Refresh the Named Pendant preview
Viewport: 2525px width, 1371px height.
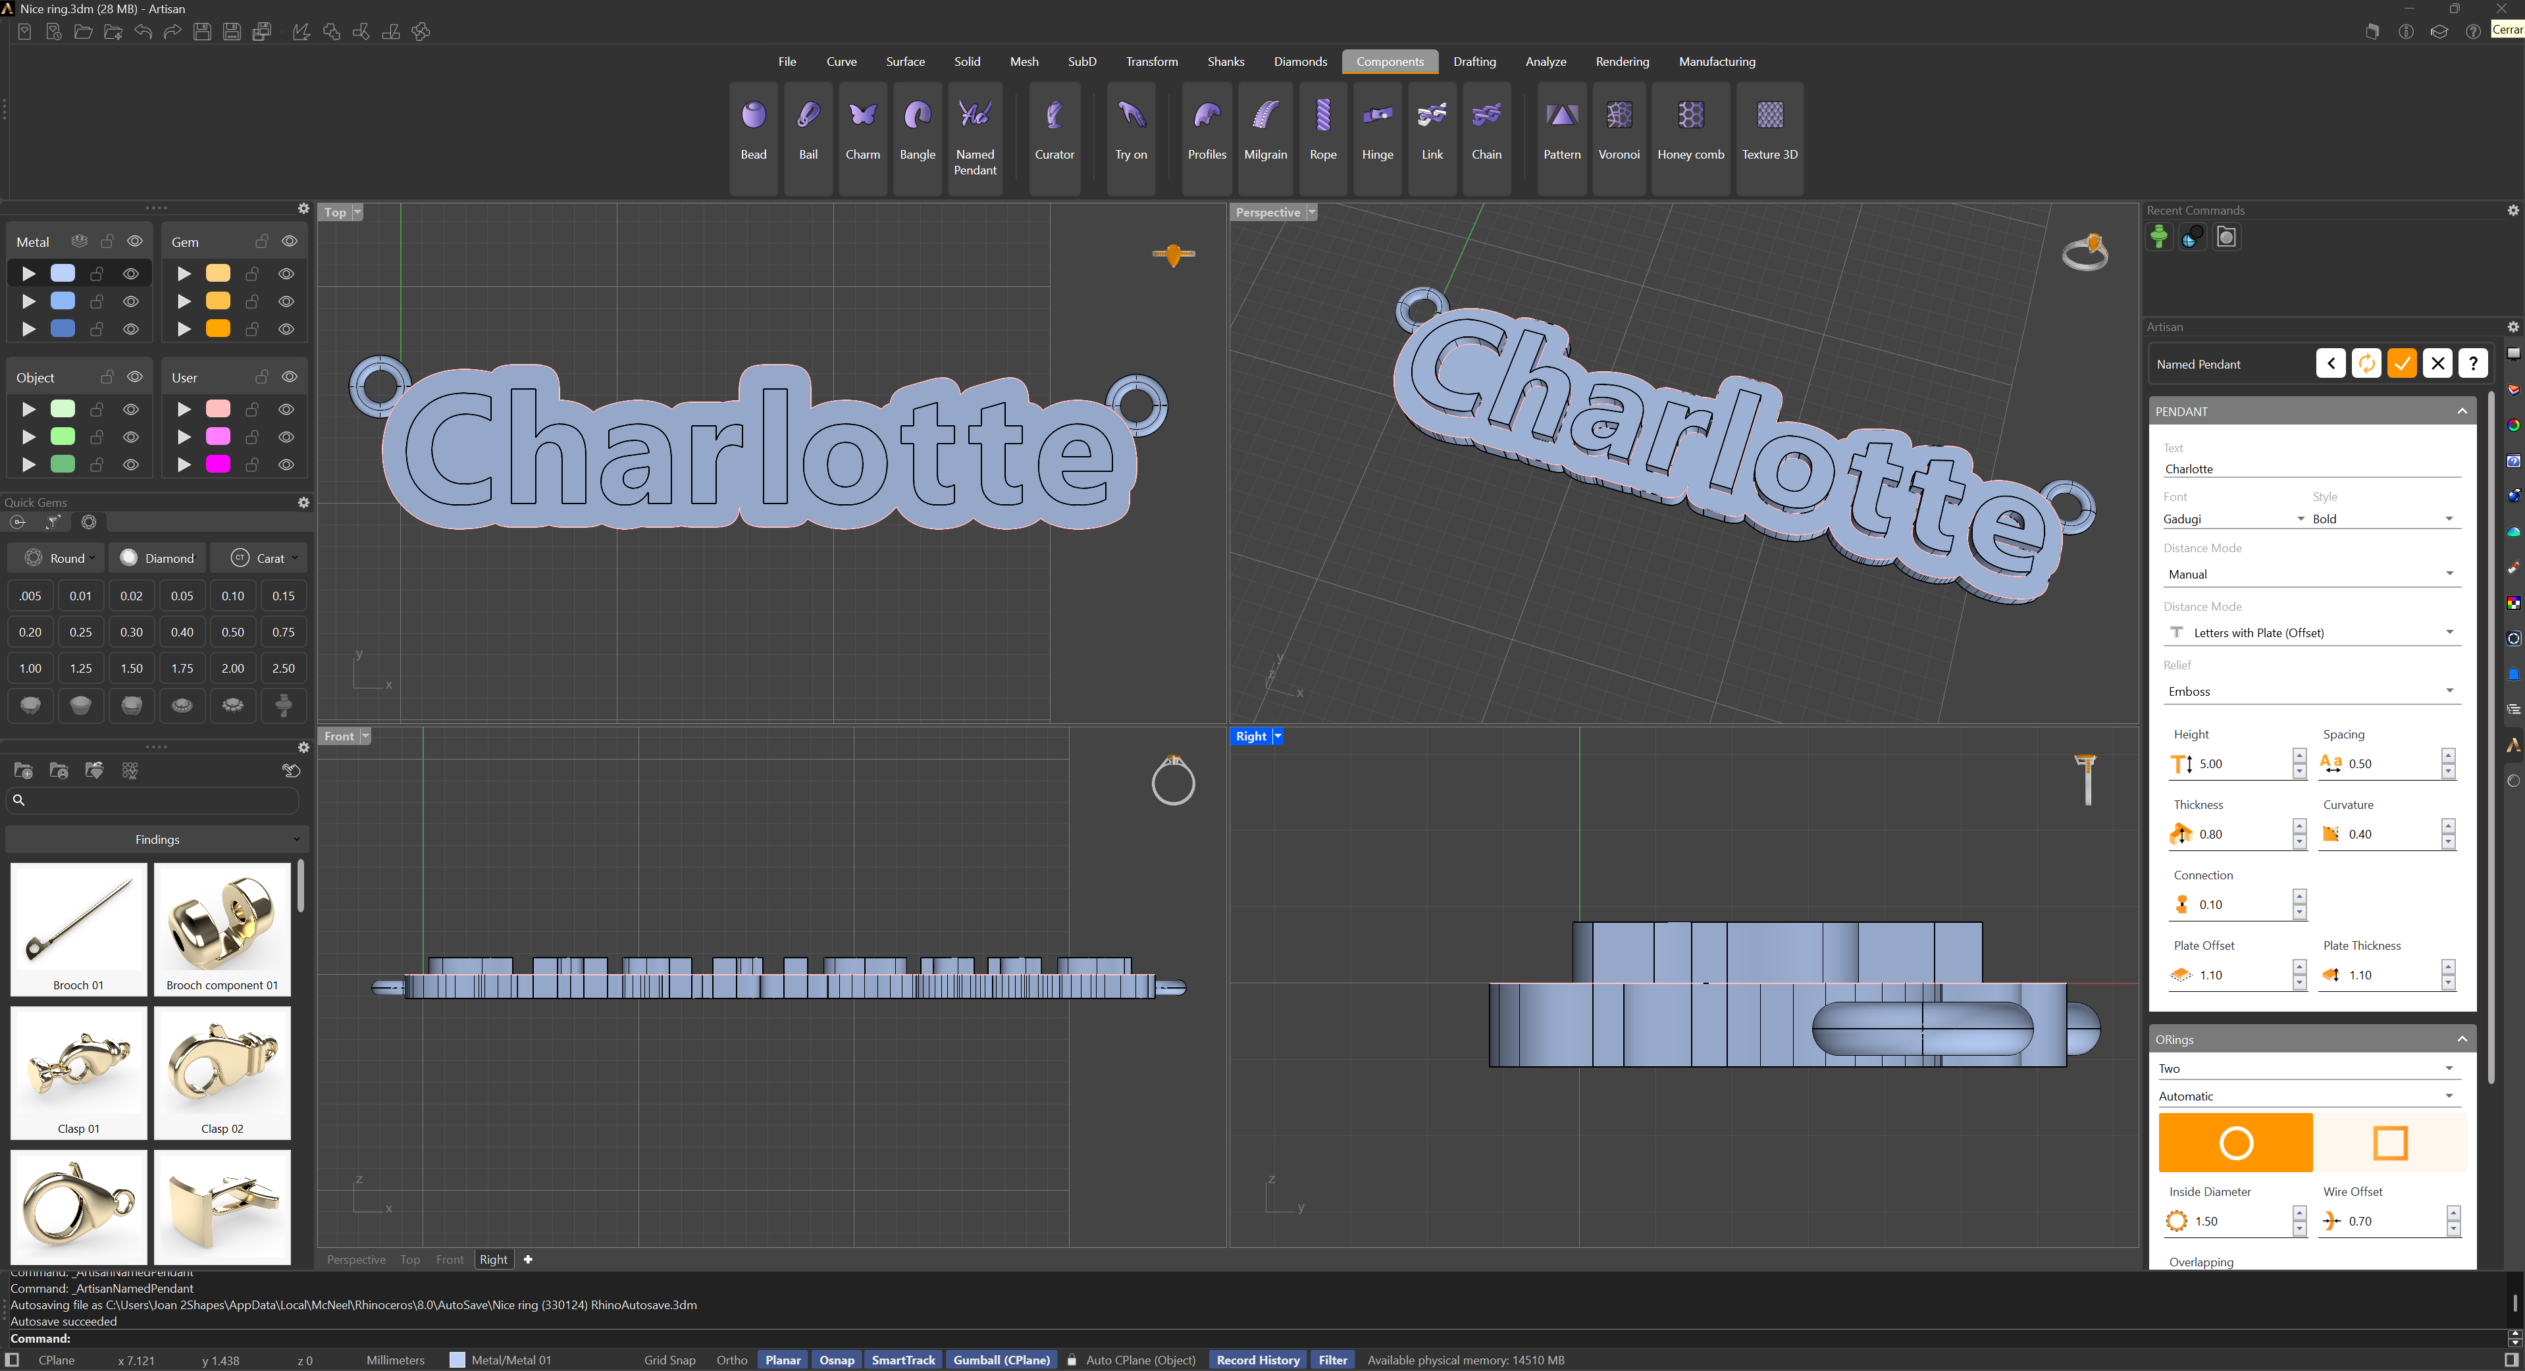tap(2366, 363)
